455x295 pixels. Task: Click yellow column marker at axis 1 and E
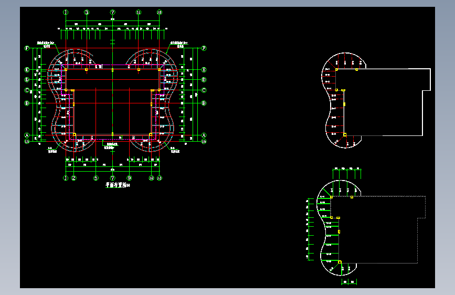(x=66, y=69)
